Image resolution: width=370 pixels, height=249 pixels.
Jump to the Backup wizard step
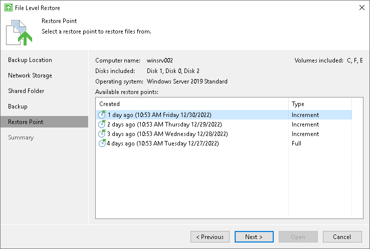[18, 106]
